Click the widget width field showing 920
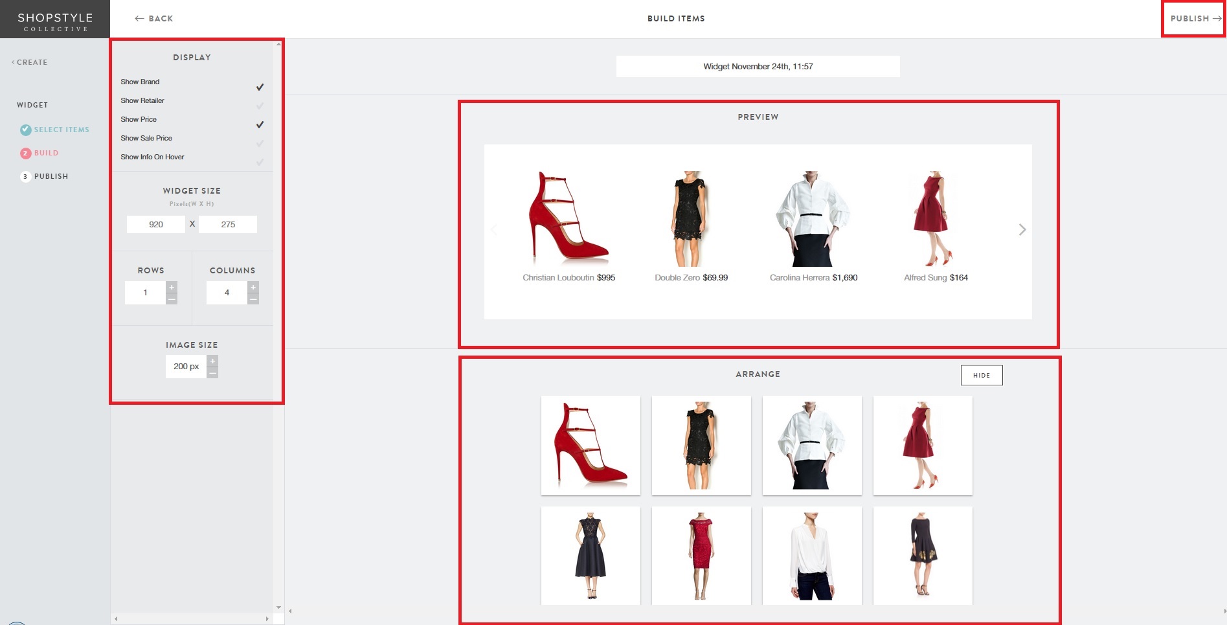Screen dimensions: 1227x625 click(x=156, y=225)
